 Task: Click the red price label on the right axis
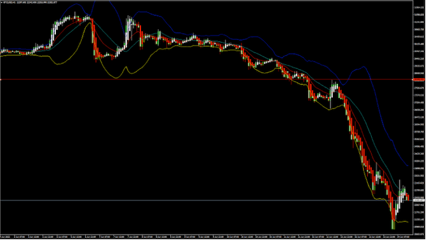419,80
